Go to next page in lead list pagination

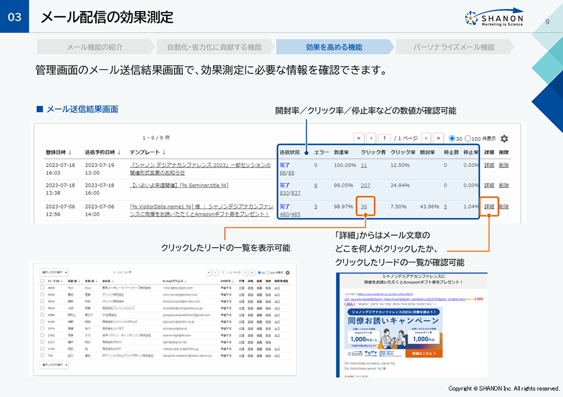(245, 272)
